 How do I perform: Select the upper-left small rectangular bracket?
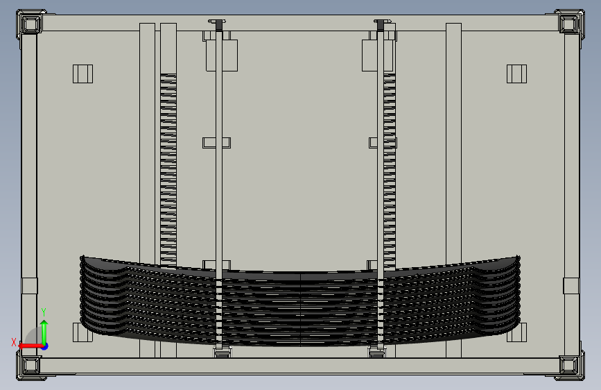click(x=82, y=74)
